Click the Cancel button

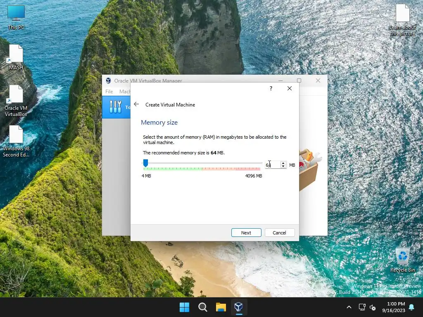(x=280, y=233)
